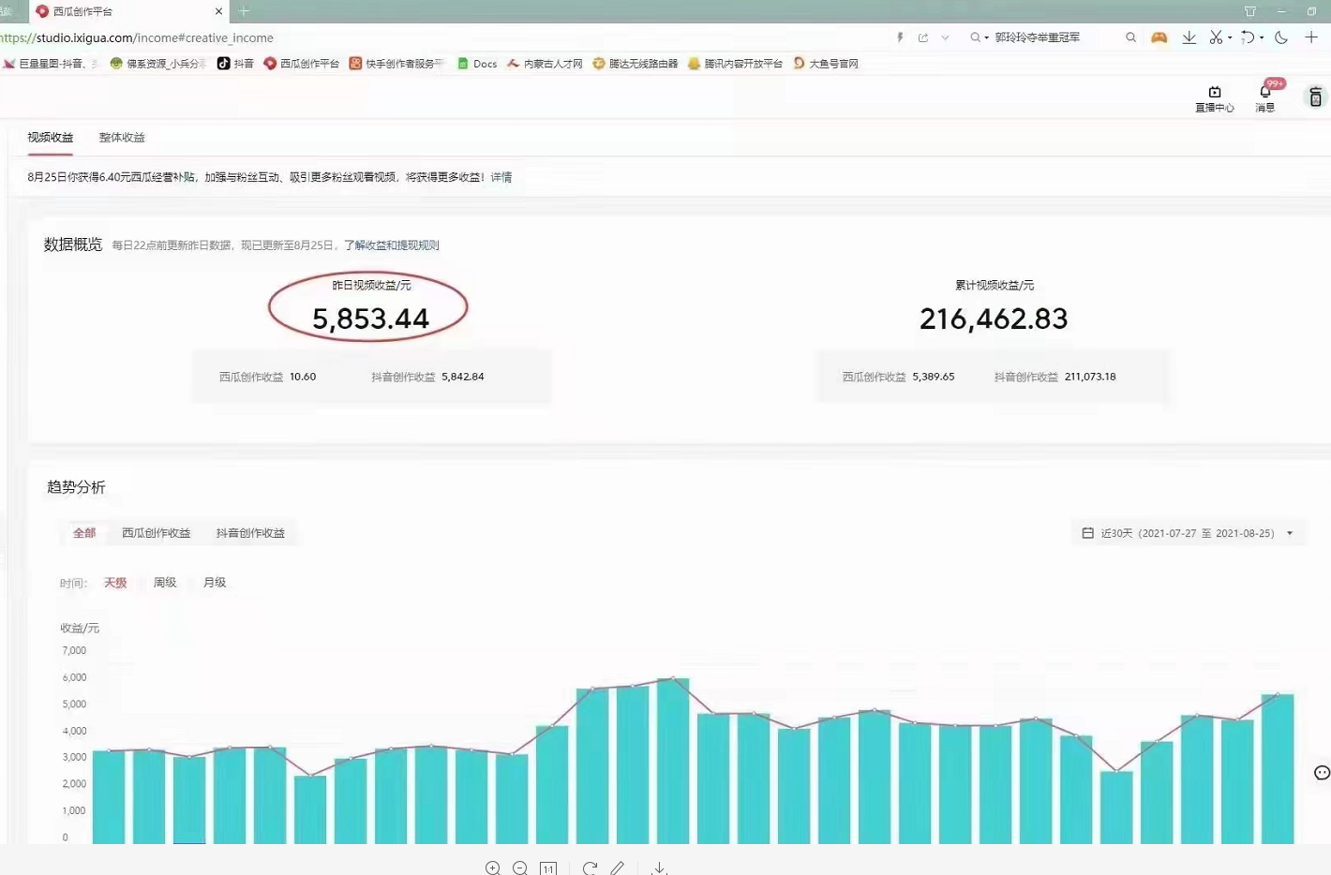
Task: Switch to the 整体收益 tab
Action: 122,138
